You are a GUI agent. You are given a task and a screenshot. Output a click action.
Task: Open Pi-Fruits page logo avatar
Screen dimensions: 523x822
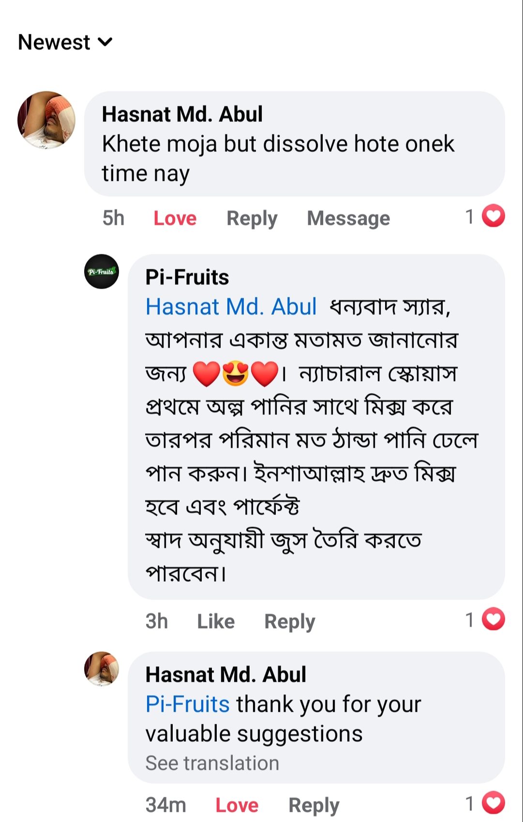[x=102, y=272]
